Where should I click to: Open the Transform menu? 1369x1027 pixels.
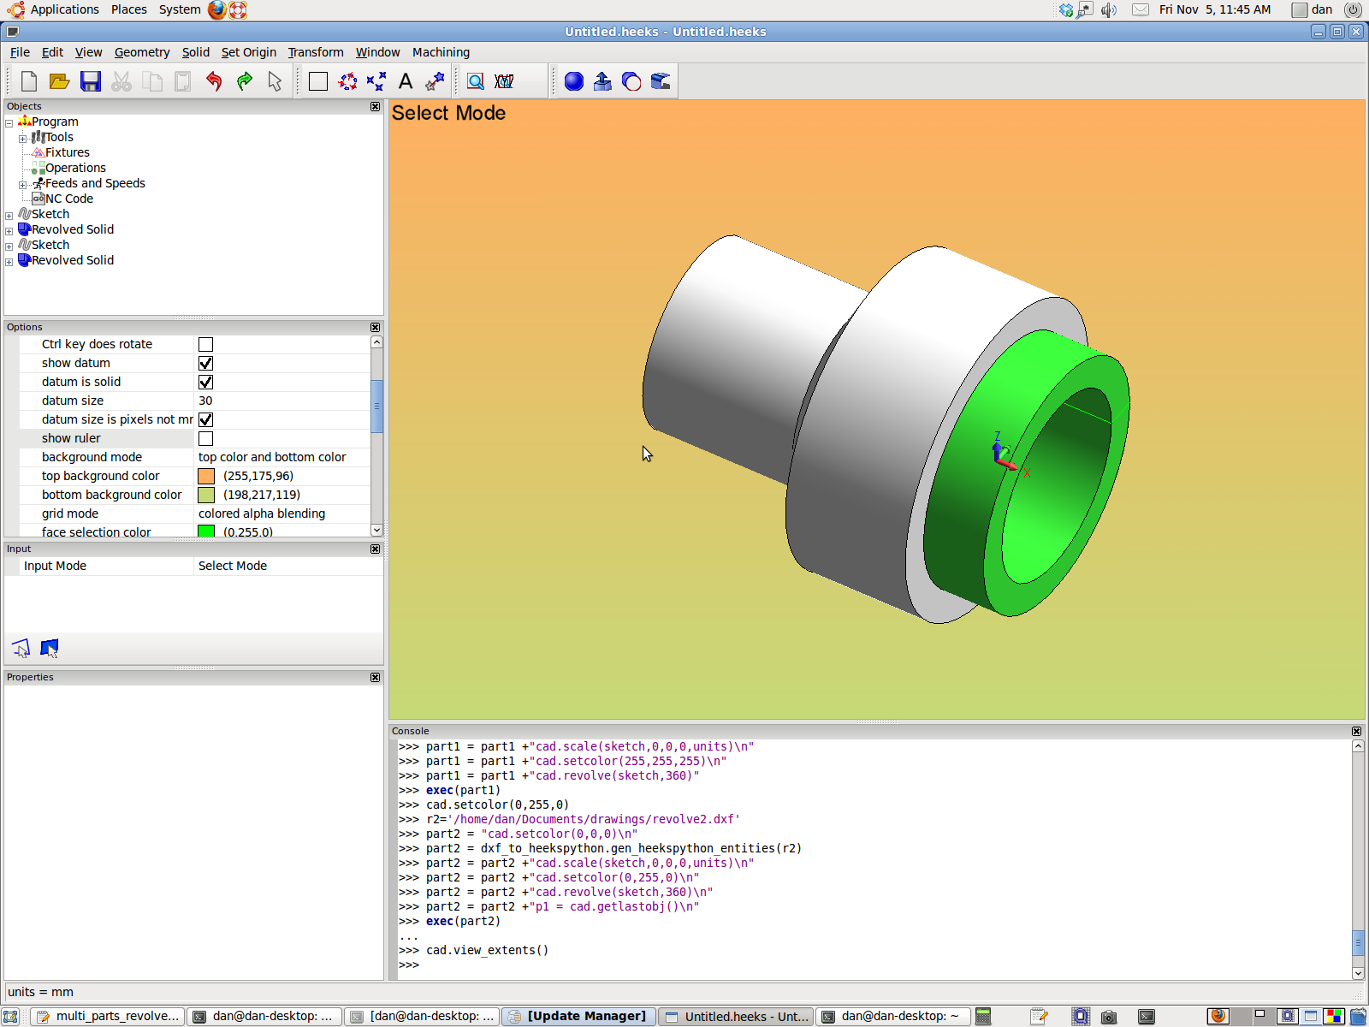(x=315, y=52)
